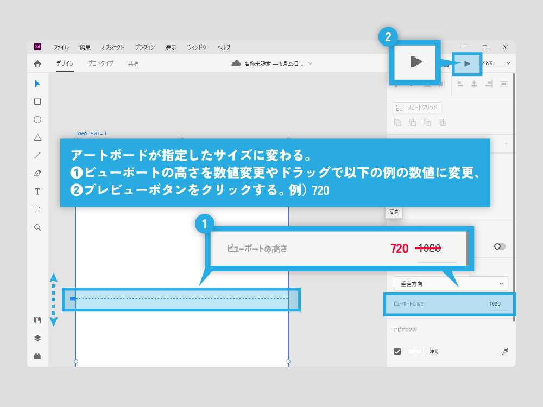
Task: Open the プラグイン menu
Action: 145,47
